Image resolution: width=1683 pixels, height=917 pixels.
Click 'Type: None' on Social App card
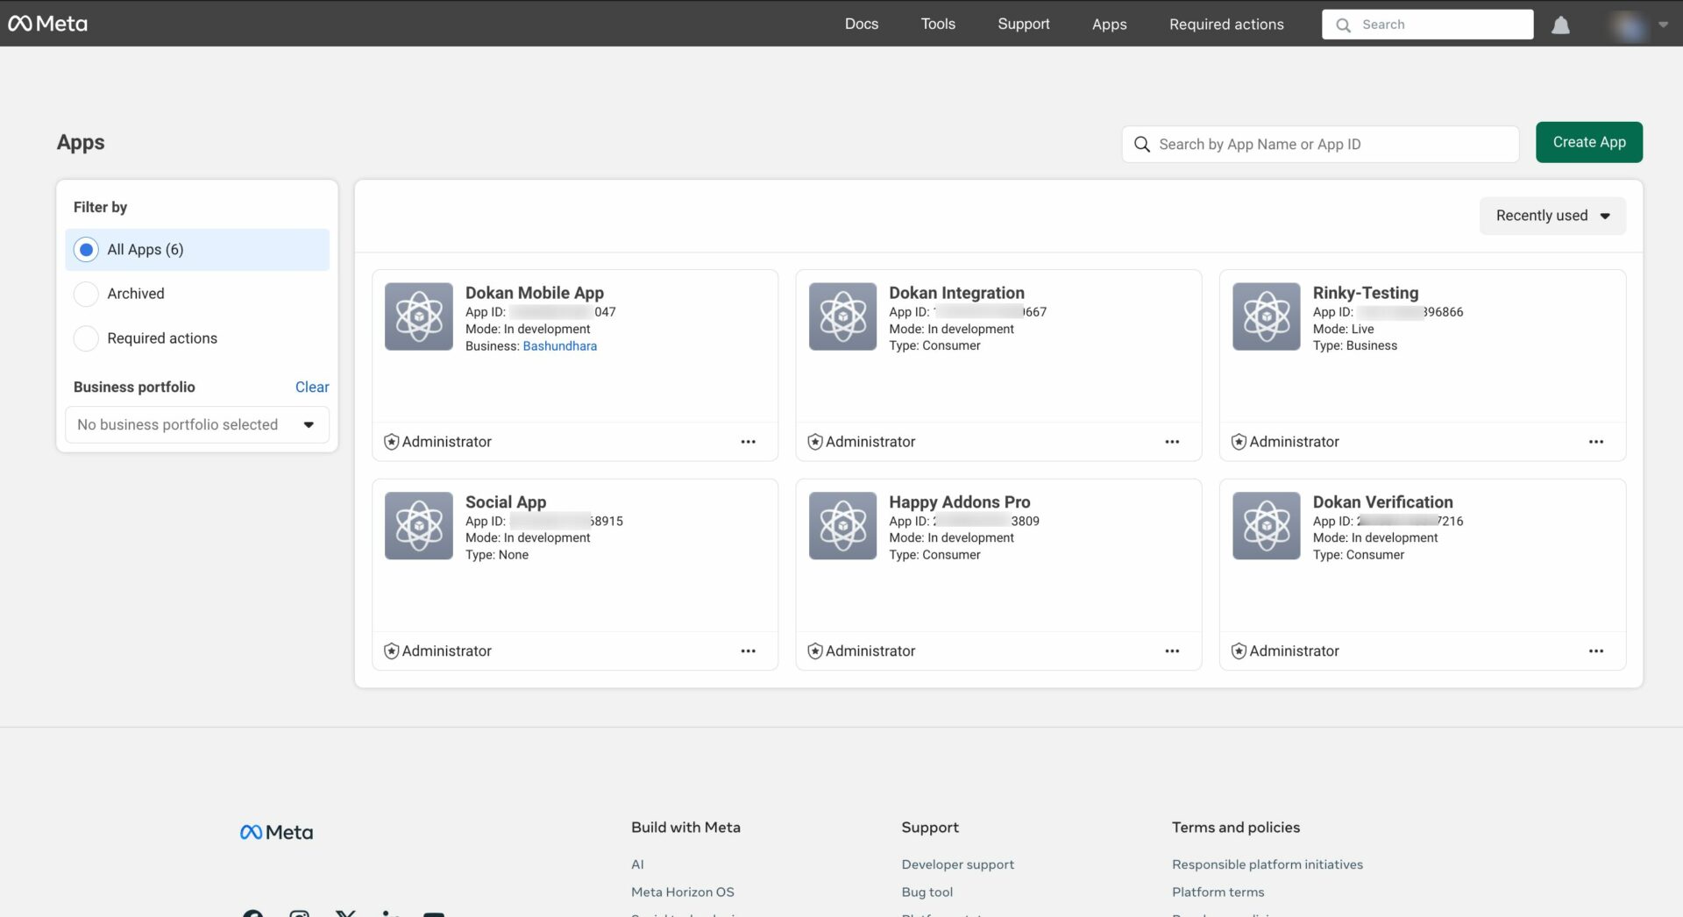pos(496,555)
